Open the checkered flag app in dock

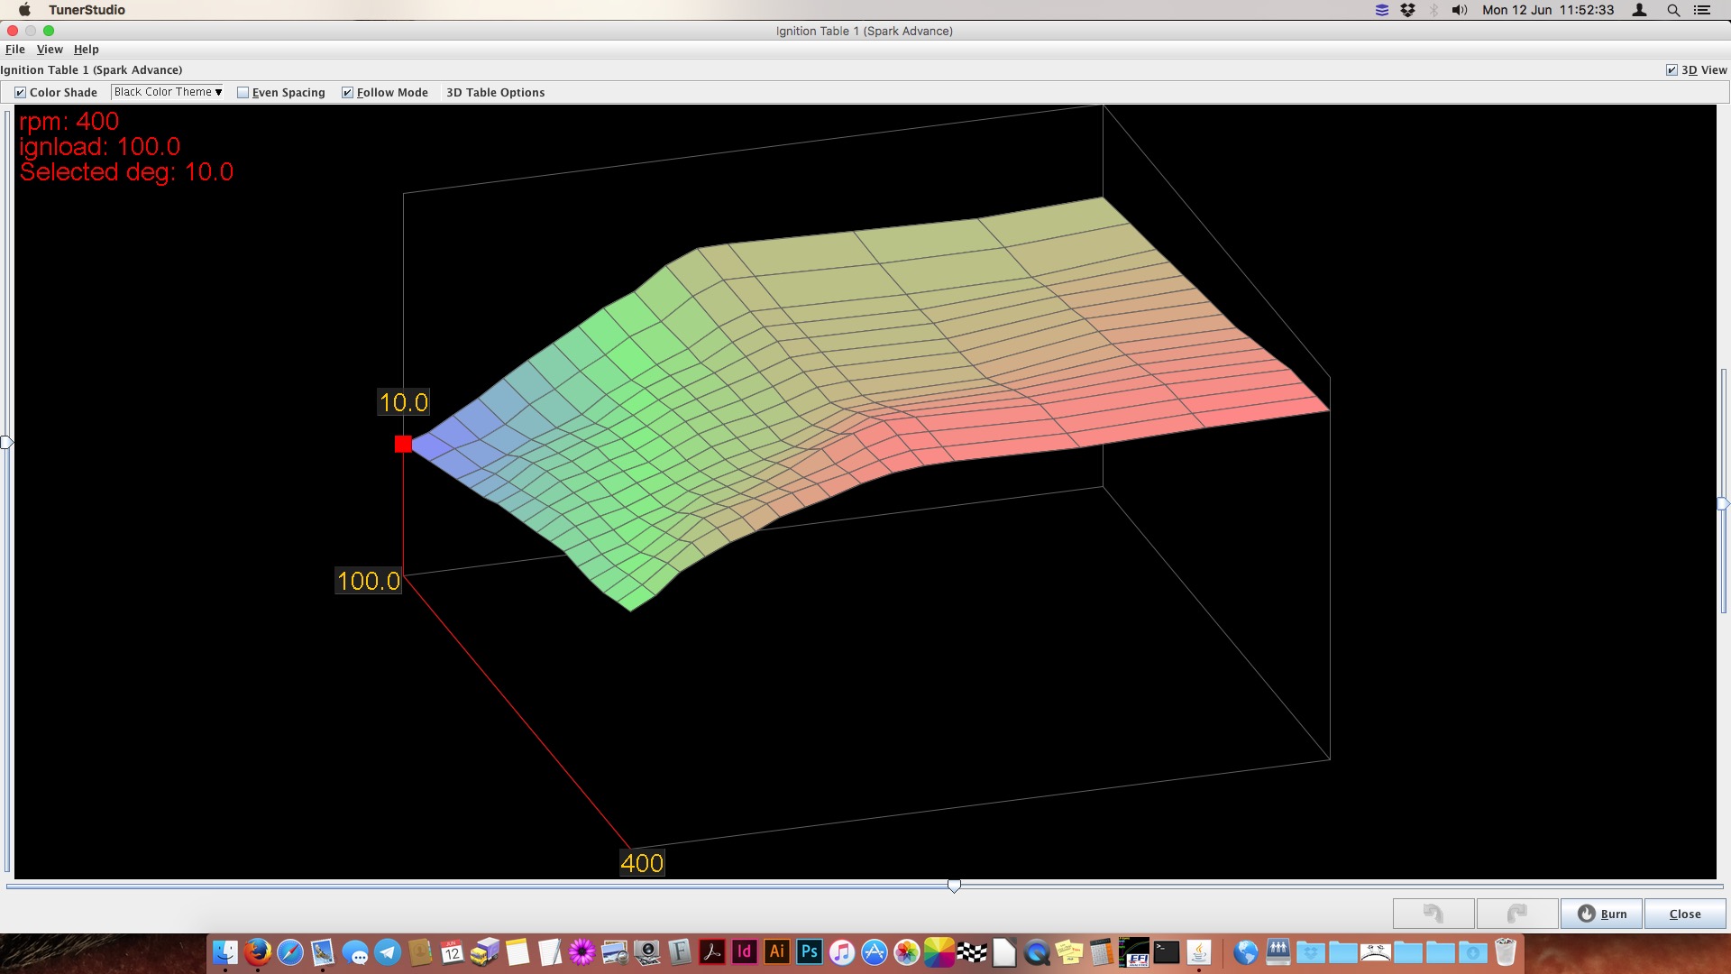point(972,952)
